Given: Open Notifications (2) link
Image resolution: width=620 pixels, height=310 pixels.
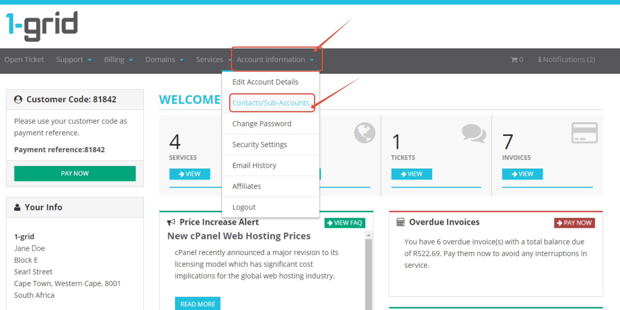Looking at the screenshot, I should pyautogui.click(x=567, y=60).
